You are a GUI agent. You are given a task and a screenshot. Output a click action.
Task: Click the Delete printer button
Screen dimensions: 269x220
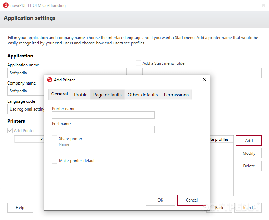[x=249, y=166]
